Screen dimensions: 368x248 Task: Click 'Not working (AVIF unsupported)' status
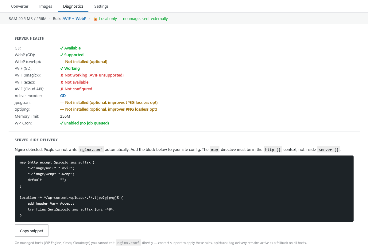[92, 75]
